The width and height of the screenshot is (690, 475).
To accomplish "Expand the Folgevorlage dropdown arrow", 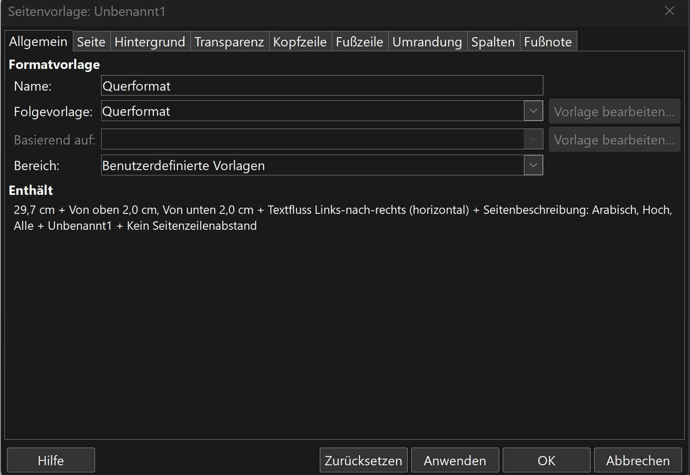I will [x=533, y=111].
